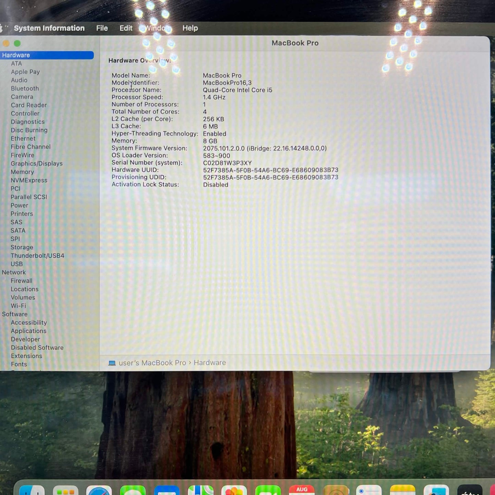The width and height of the screenshot is (495, 495).
Task: Open the System Information app menu
Action: 49,28
